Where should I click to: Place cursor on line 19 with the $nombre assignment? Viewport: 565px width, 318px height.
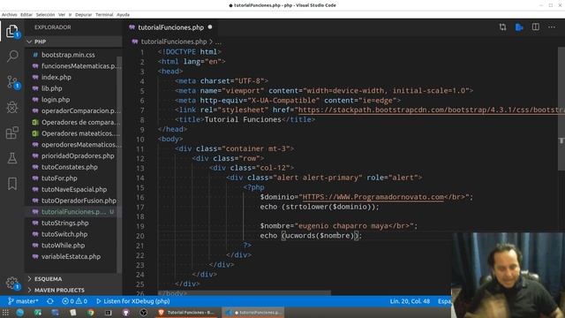[x=339, y=226]
